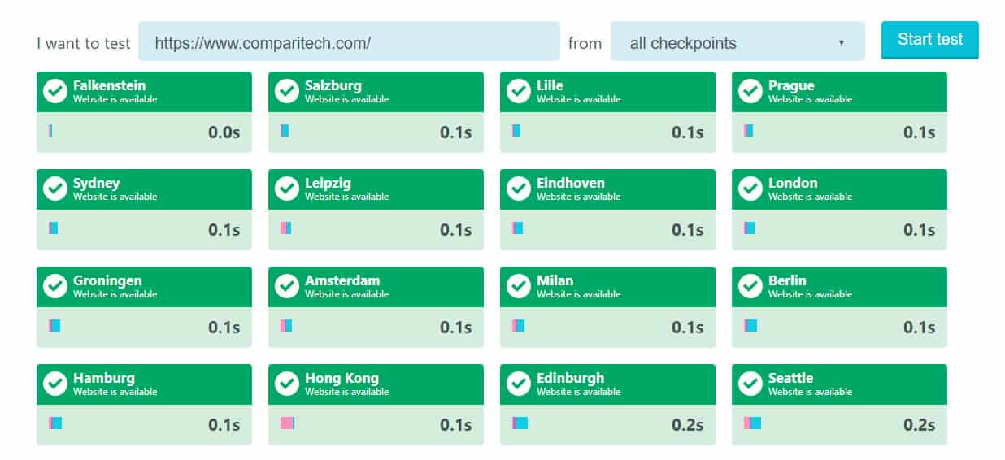
Task: Click the Milan checkmark icon
Action: tap(518, 286)
